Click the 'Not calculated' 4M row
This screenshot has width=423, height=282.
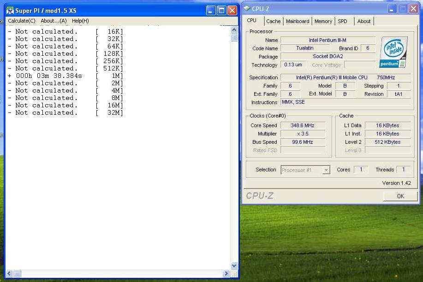pyautogui.click(x=66, y=91)
